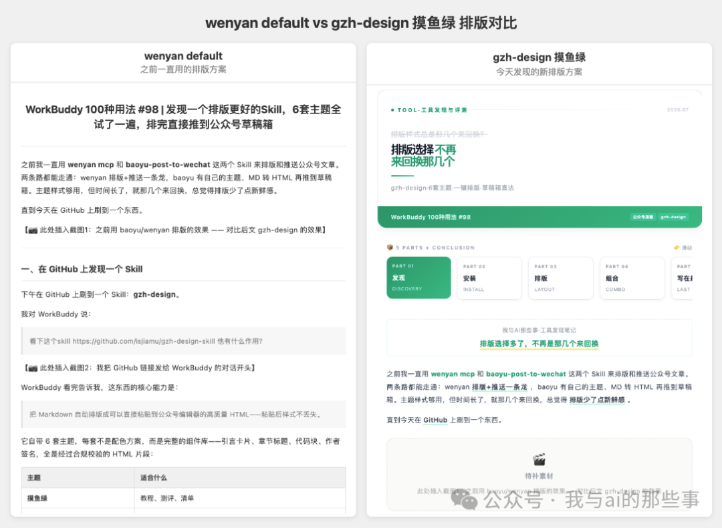Click the left article title WorkBuddy 100种用法 #98
722x528 pixels.
coord(183,117)
